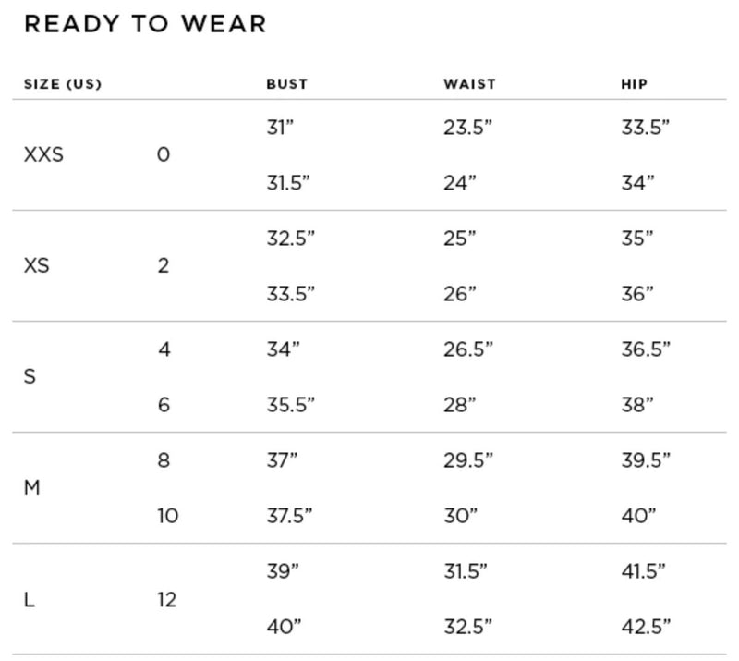Viewport: 739px width, 661px height.
Task: Click US size number 10
Action: 167,516
